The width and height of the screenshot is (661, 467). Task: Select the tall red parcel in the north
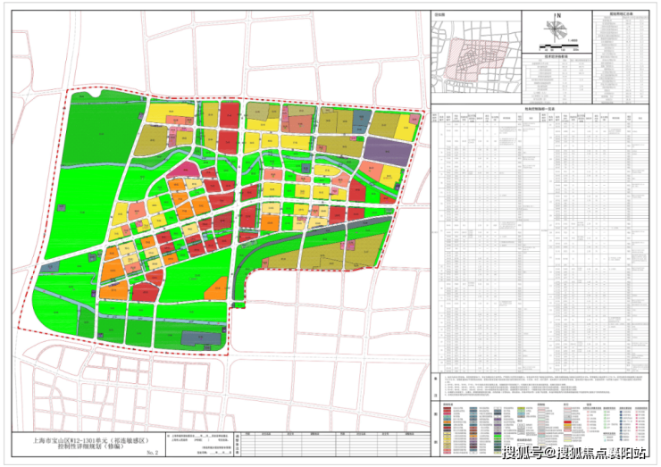(230, 114)
